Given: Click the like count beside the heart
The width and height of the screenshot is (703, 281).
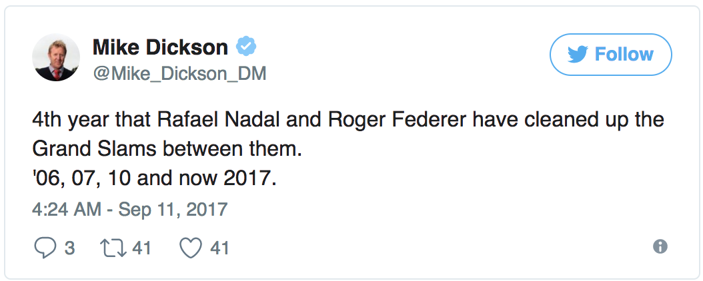Looking at the screenshot, I should (220, 248).
